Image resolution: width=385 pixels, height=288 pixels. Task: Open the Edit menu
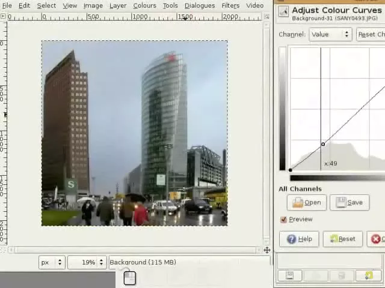(24, 5)
